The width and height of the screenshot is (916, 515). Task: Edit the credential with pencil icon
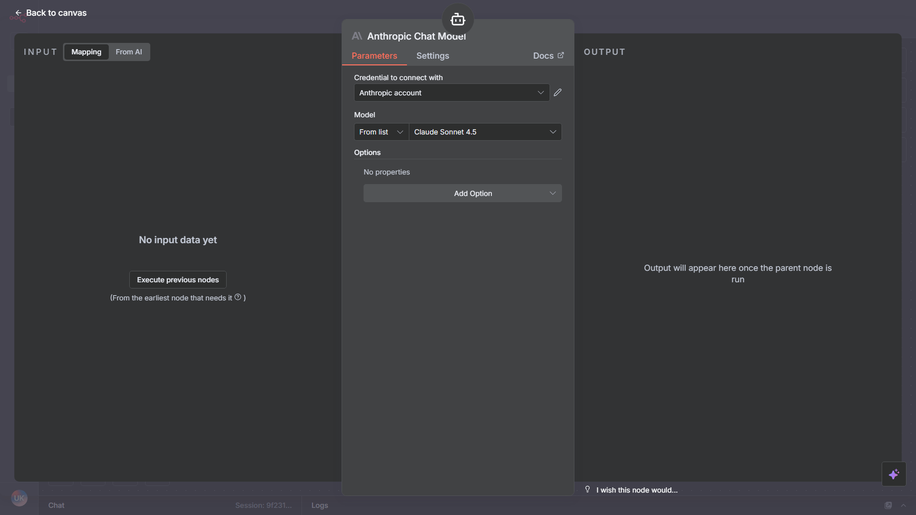557,93
